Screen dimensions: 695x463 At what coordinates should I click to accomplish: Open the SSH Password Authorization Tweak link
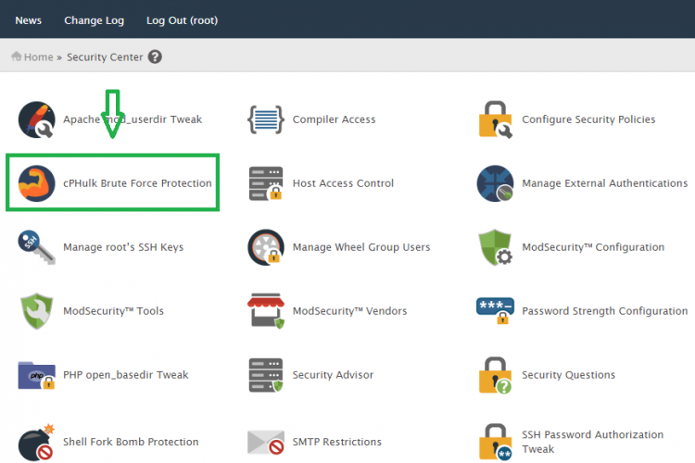(593, 442)
